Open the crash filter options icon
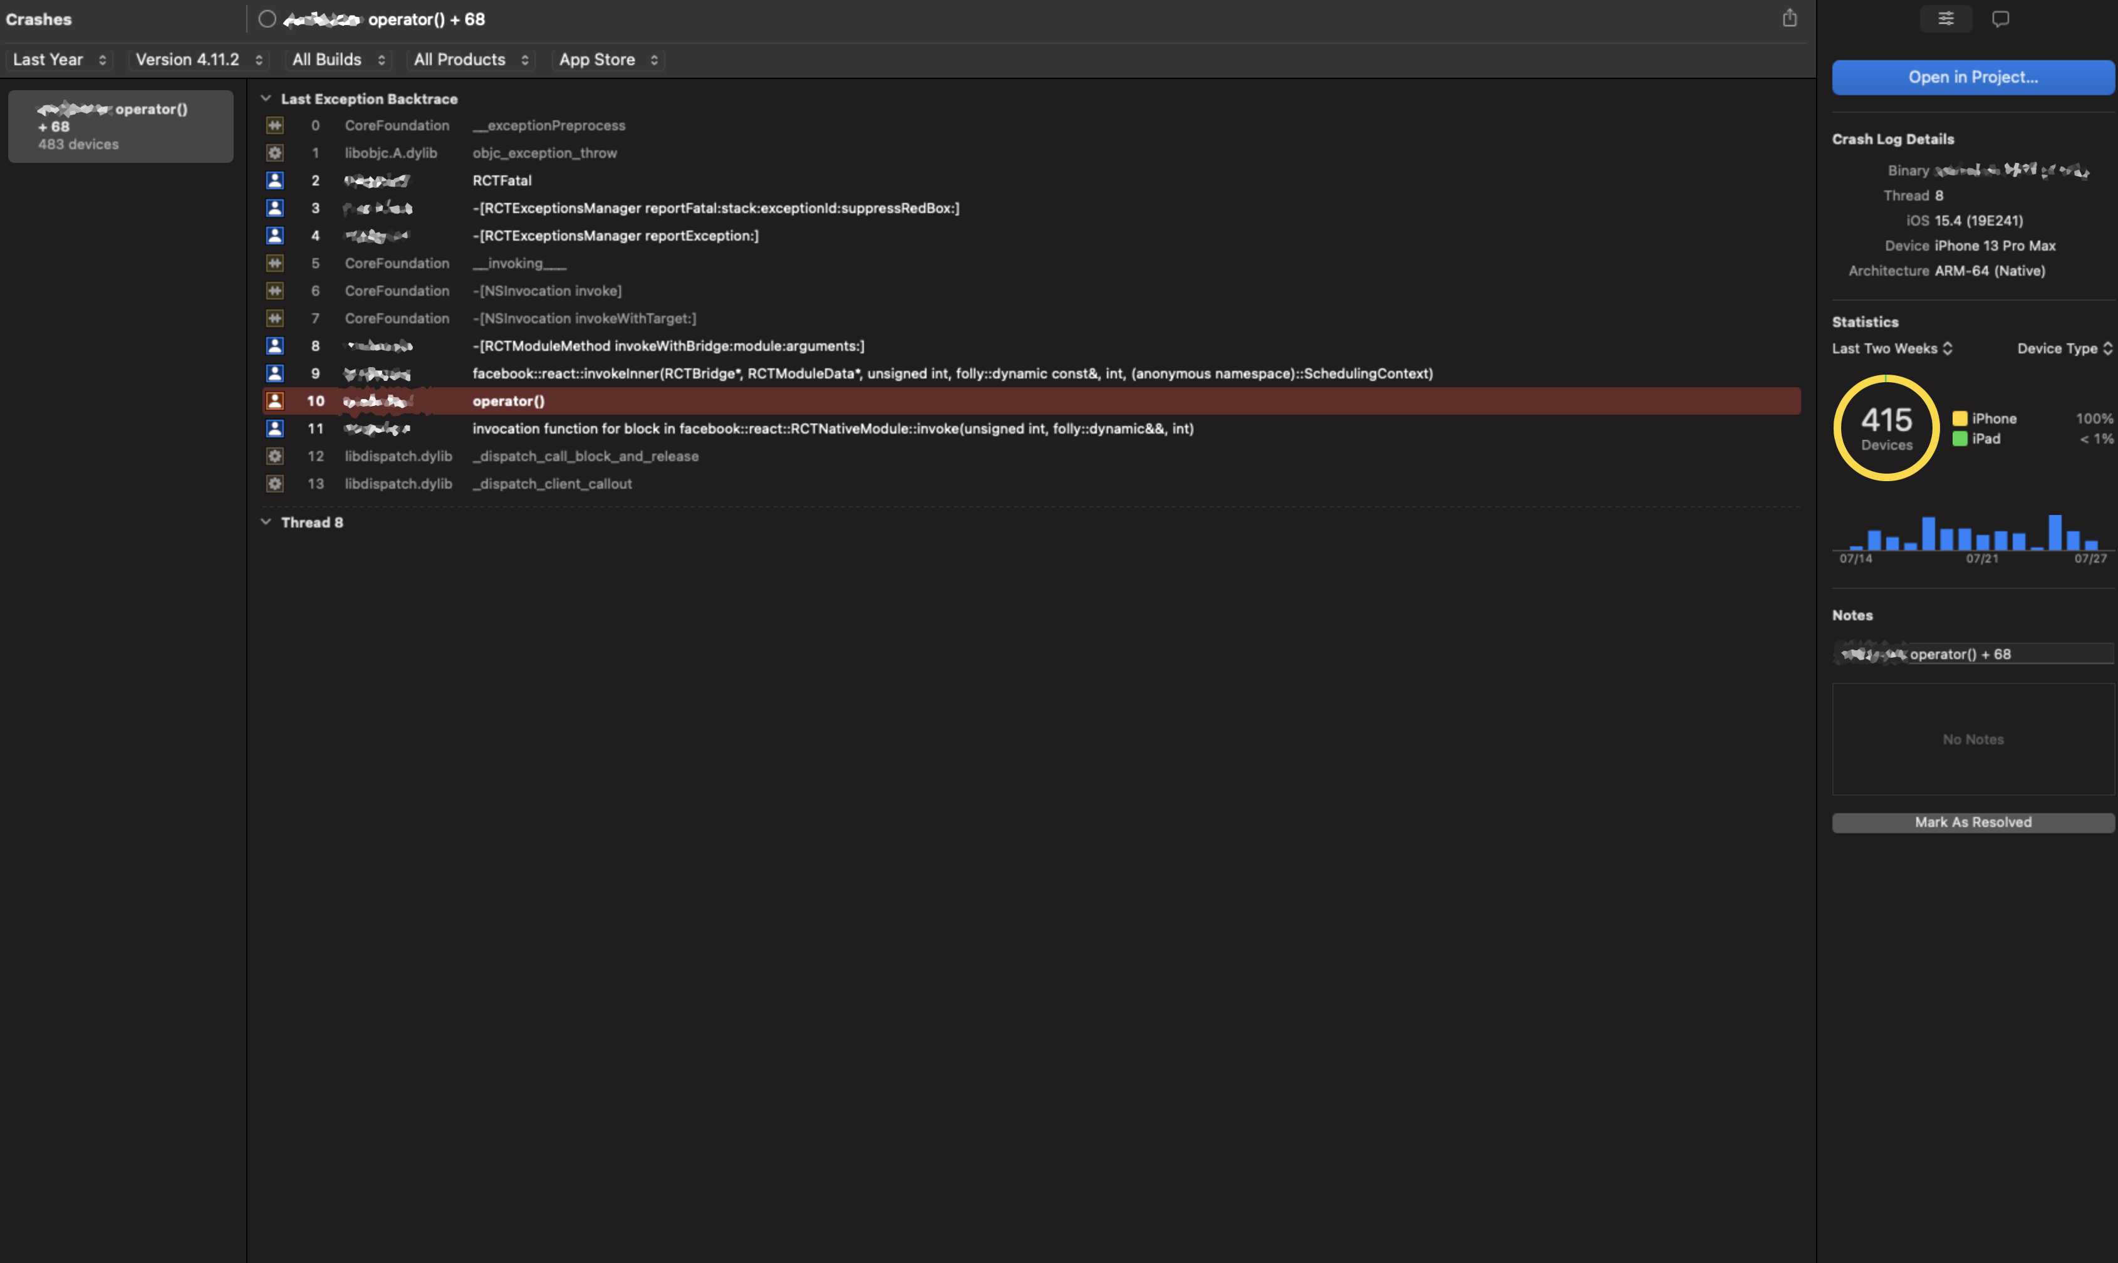Image resolution: width=2118 pixels, height=1263 pixels. click(x=1945, y=18)
